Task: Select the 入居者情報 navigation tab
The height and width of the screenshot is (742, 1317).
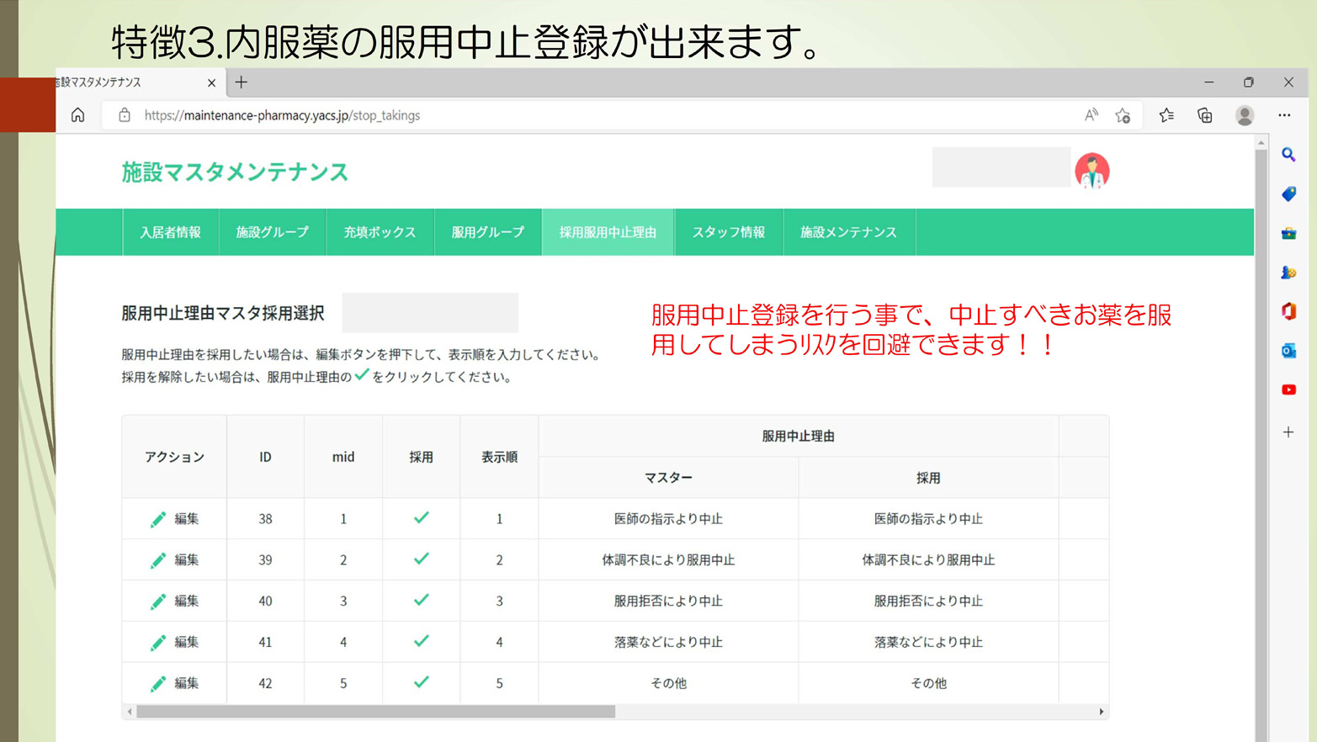Action: tap(170, 232)
